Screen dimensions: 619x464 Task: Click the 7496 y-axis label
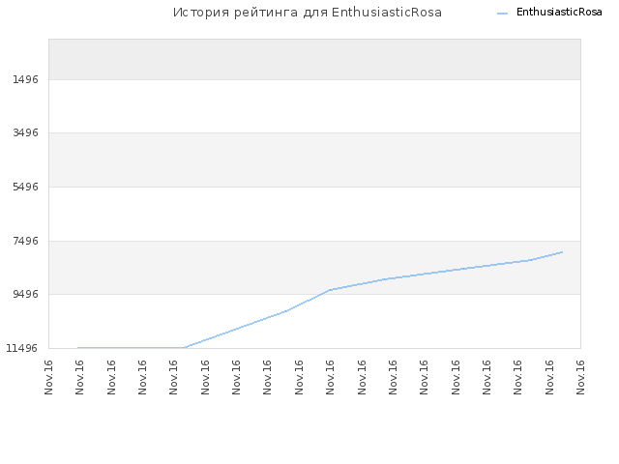[26, 241]
